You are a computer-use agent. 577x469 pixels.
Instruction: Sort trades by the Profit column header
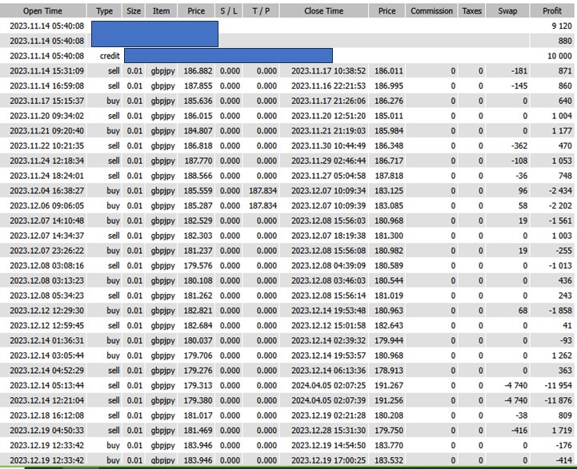pyautogui.click(x=551, y=11)
